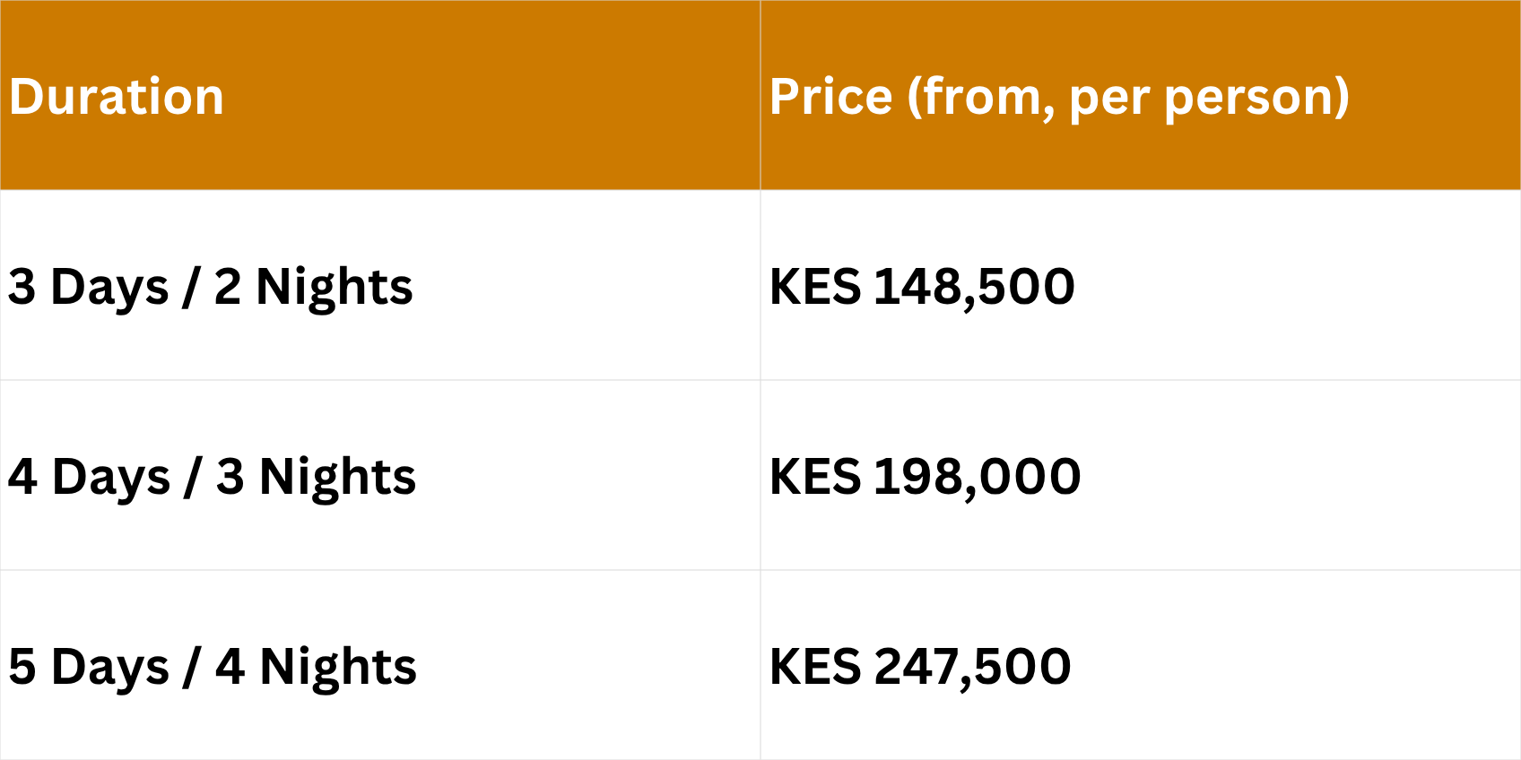Click the "5 Days" text in last row
Viewport: 1521px width, 760px height.
[88, 667]
